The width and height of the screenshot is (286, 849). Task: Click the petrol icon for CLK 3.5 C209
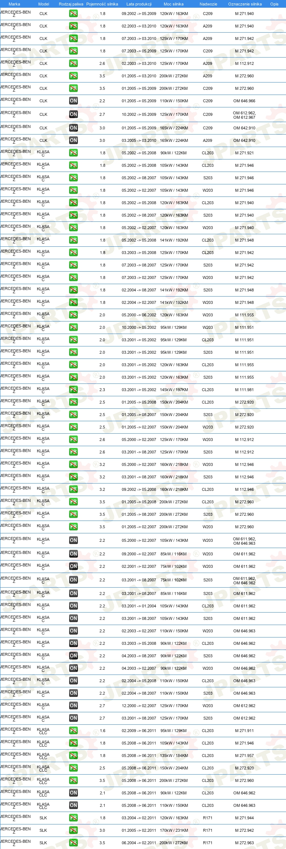[x=74, y=88]
